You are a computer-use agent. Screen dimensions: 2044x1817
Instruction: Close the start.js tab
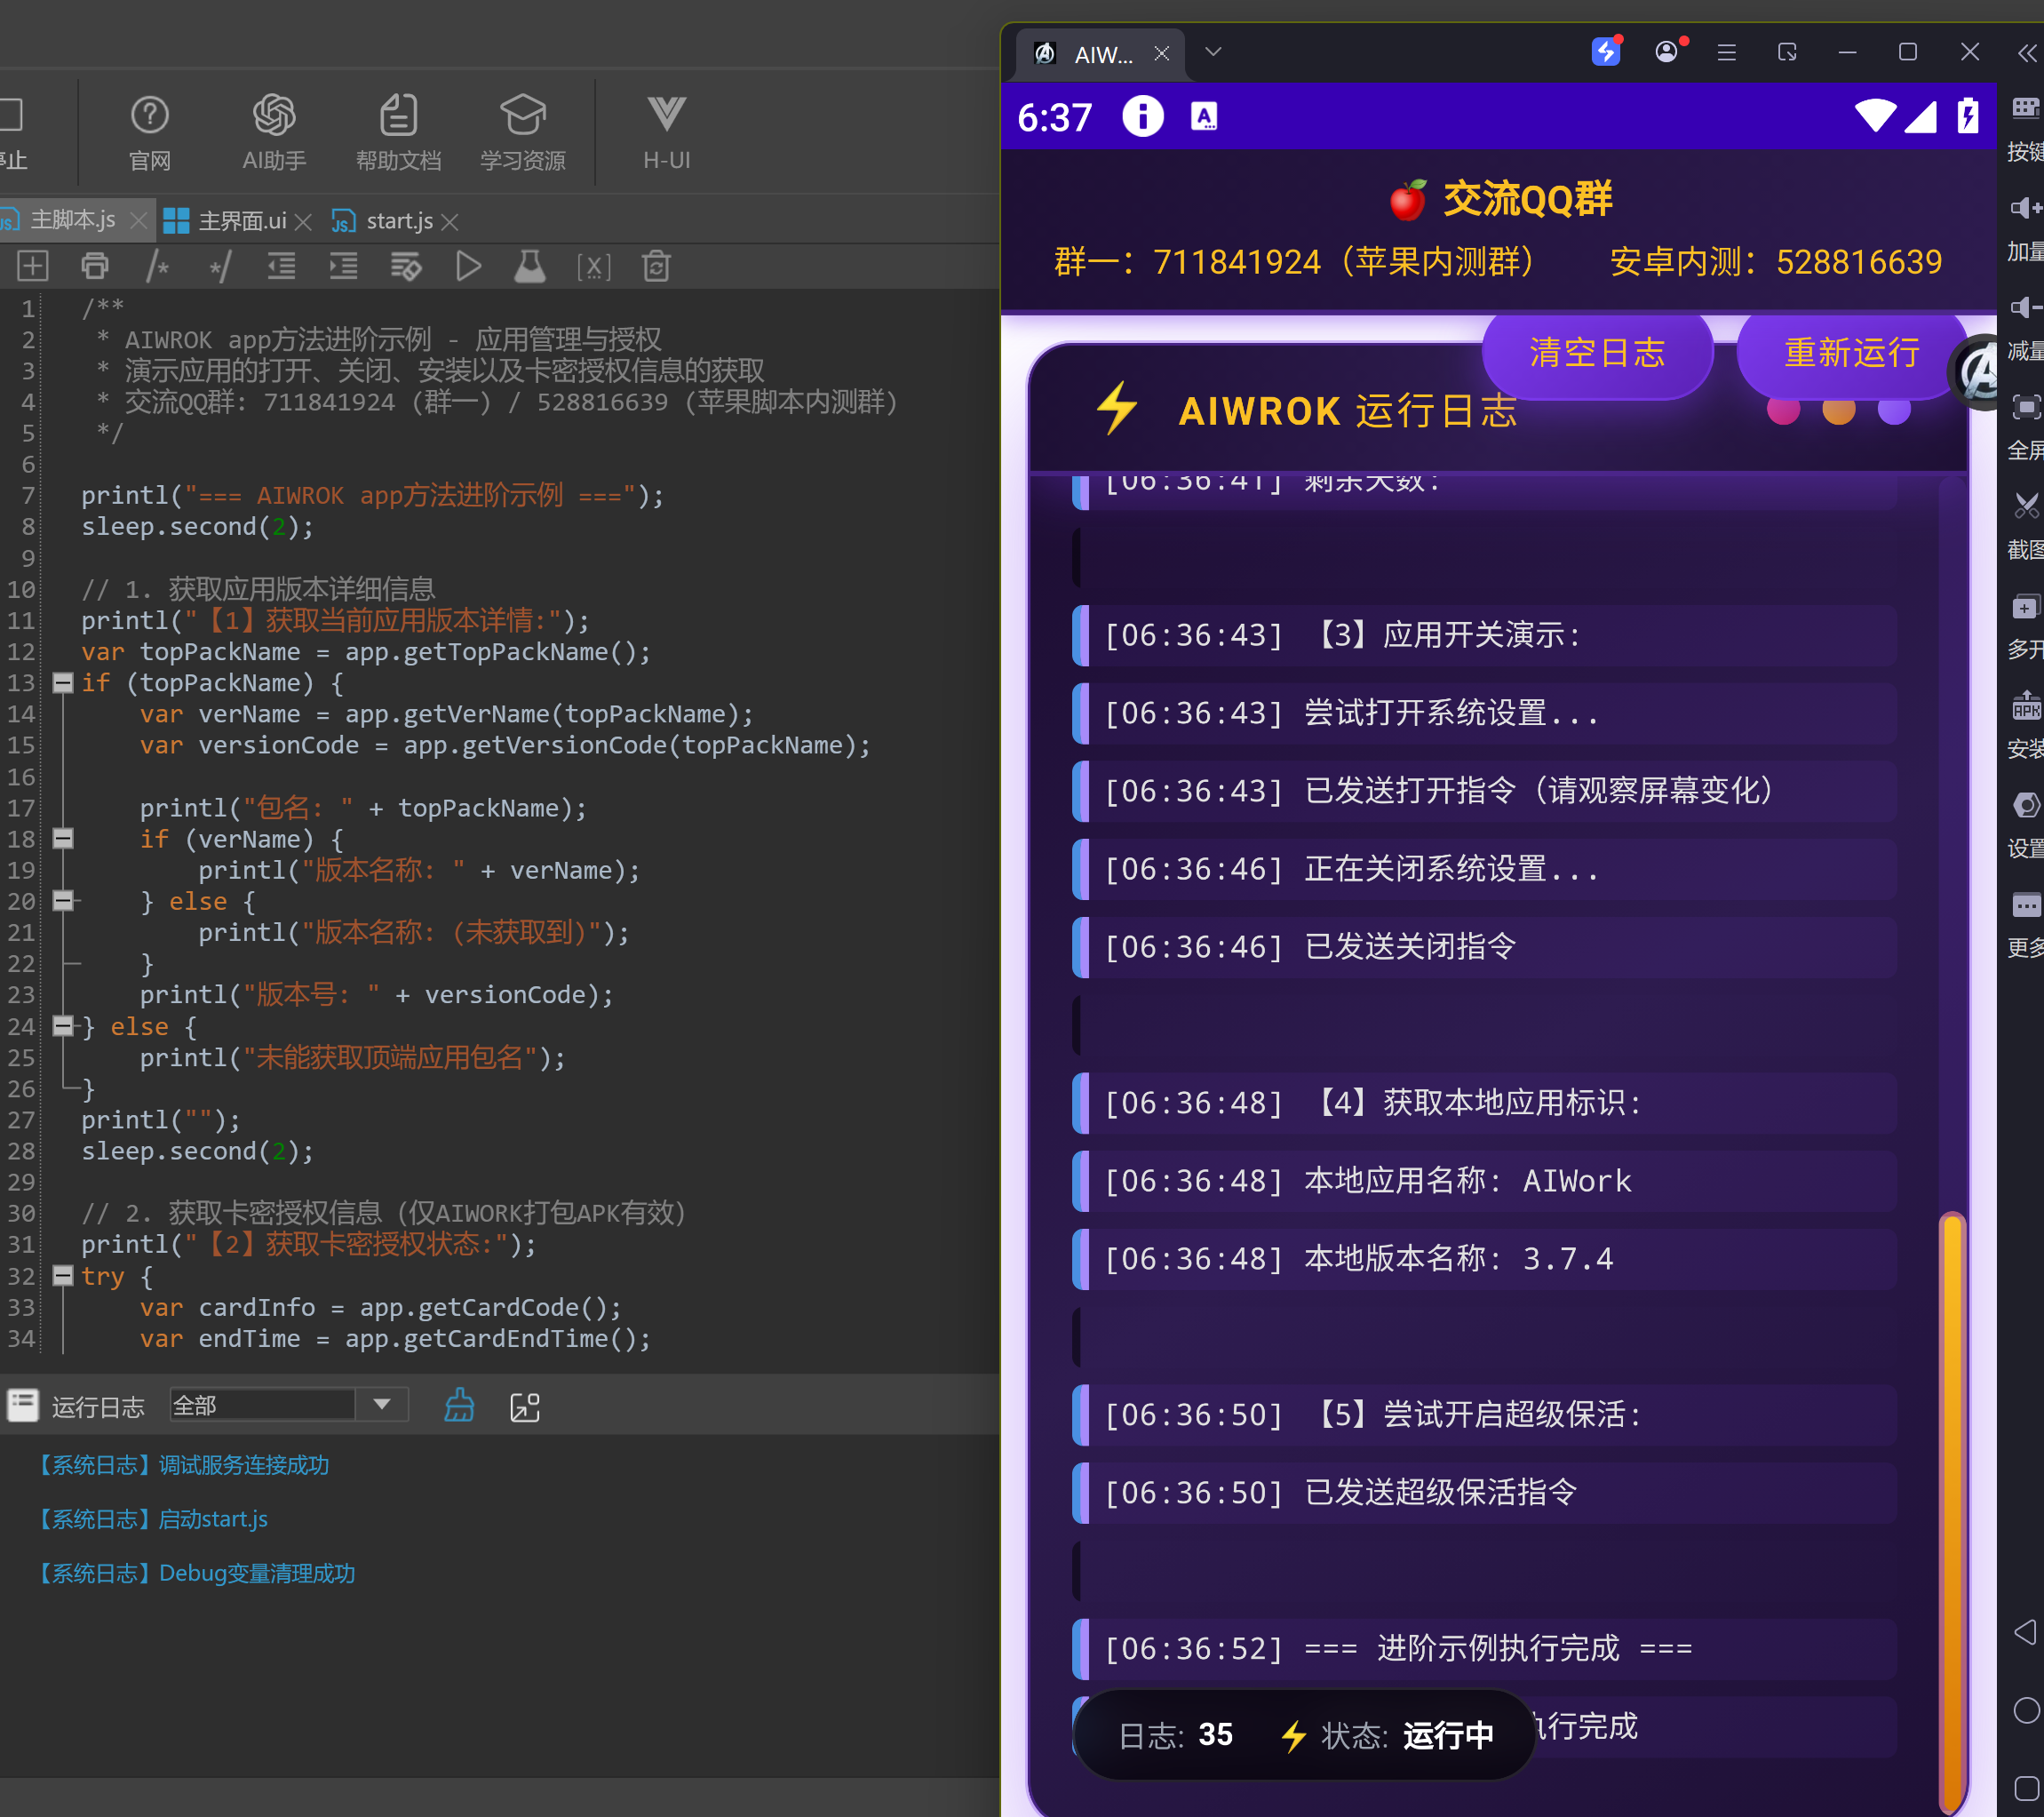[450, 221]
